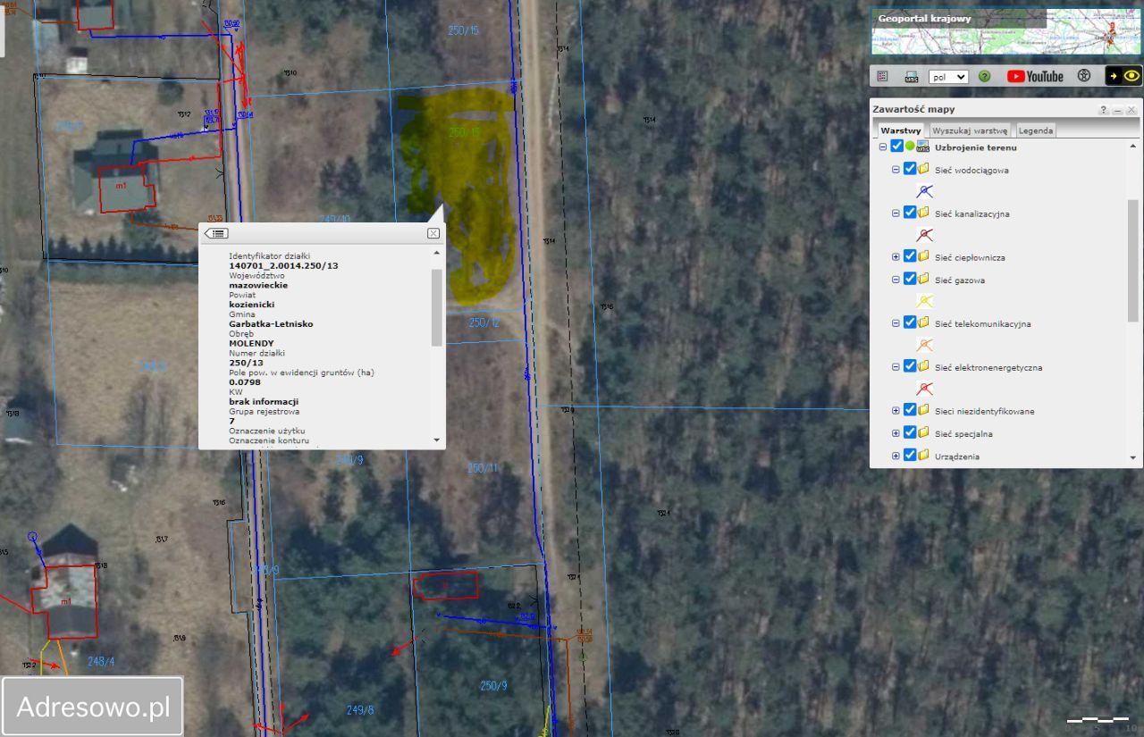Open help via the green question mark icon
Image resolution: width=1144 pixels, height=737 pixels.
coord(984,77)
